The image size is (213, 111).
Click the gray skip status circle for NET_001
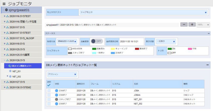(57, 99)
